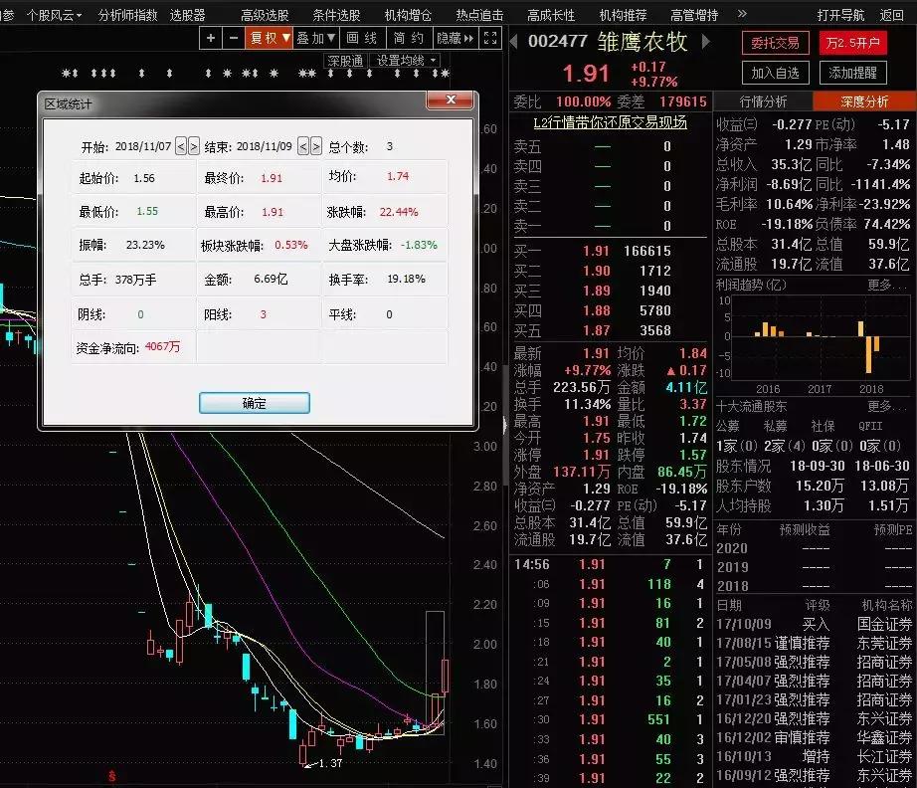The height and width of the screenshot is (788, 917).
Task: Toggle fullscreen with the expand icon
Action: tap(487, 38)
